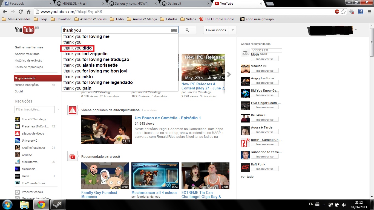Viewport: 374px width, 210px height.
Task: Select suggestion 'thank you pain'
Action: (120, 88)
